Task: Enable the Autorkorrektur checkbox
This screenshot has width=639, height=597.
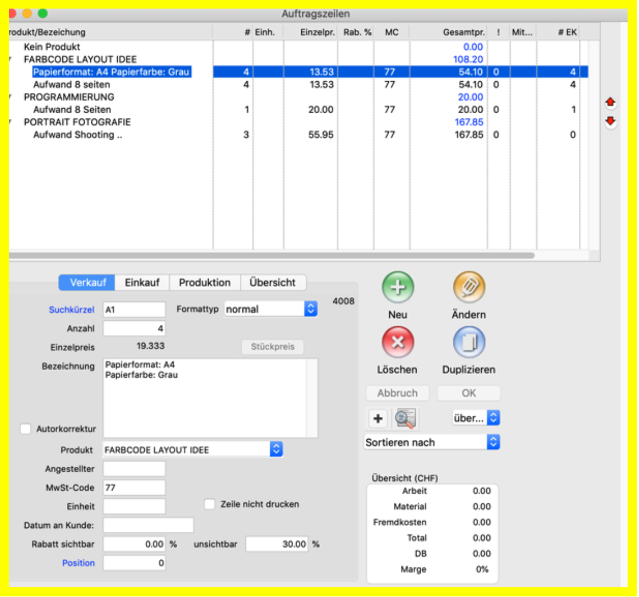Action: point(25,429)
